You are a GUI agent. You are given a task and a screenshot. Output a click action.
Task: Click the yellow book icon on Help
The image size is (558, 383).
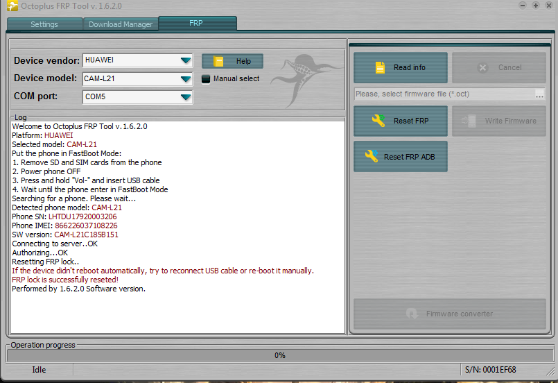pyautogui.click(x=218, y=61)
